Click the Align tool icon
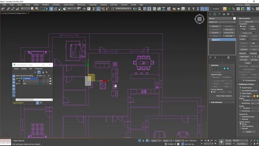Viewport: 259px width, 146px height. coord(139,9)
